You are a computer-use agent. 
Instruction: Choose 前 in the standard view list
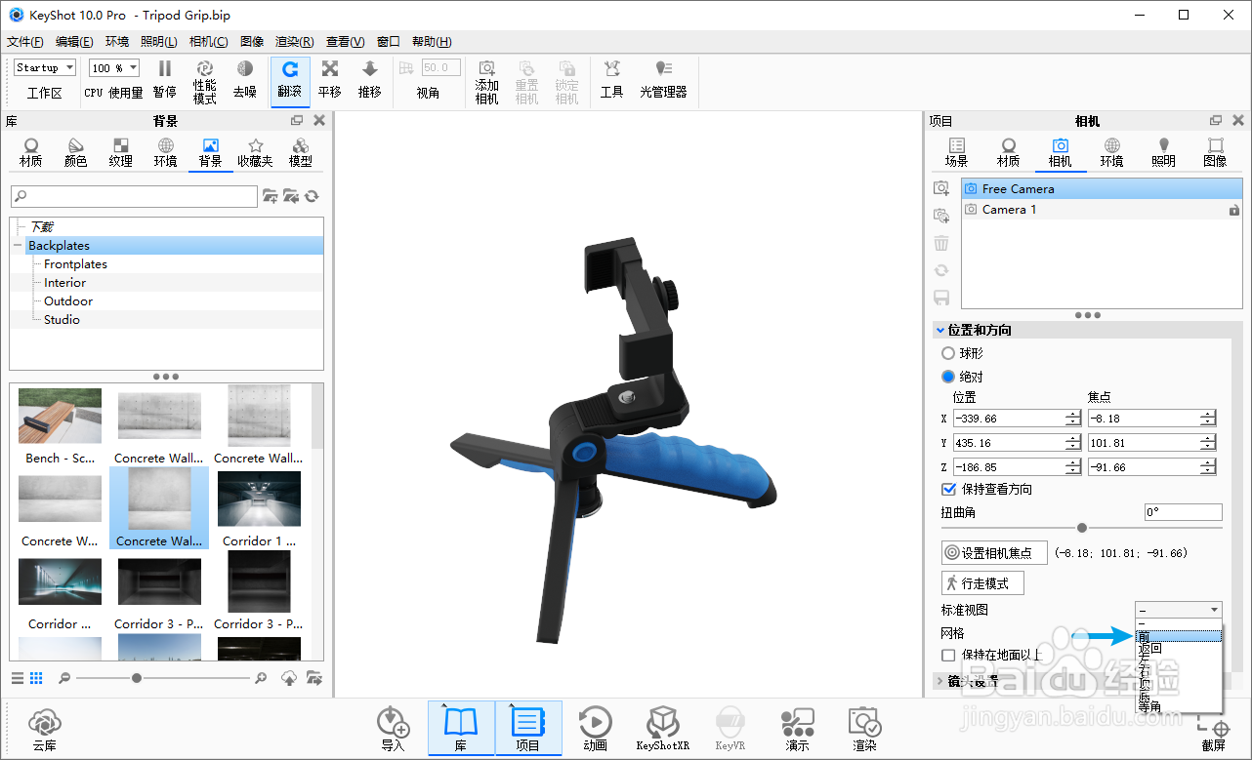coord(1179,635)
